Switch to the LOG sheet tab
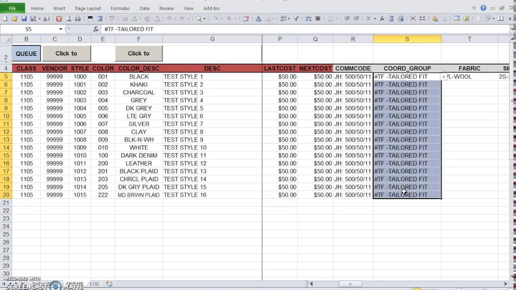Image resolution: width=516 pixels, height=290 pixels. [x=94, y=284]
